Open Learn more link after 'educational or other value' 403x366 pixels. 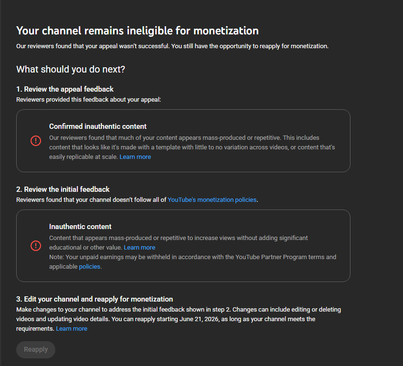pyautogui.click(x=139, y=247)
